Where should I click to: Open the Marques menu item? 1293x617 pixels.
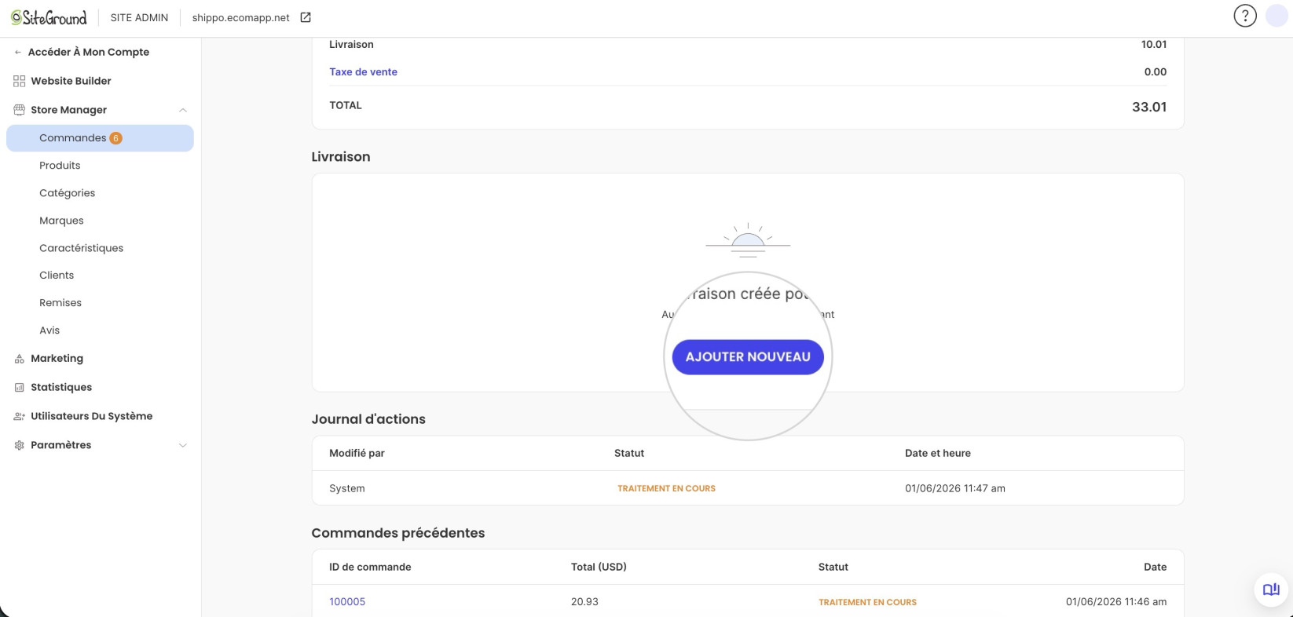click(61, 221)
